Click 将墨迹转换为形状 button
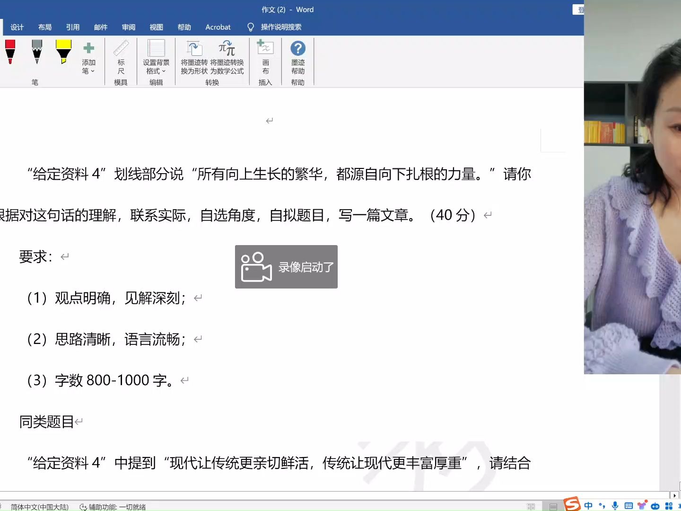 [194, 58]
